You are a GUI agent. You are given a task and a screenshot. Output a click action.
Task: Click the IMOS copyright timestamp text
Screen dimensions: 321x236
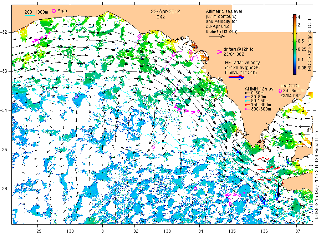click(x=317, y=175)
